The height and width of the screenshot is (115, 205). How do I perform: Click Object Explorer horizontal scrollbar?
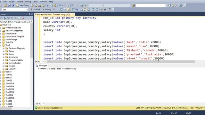(x=6, y=109)
